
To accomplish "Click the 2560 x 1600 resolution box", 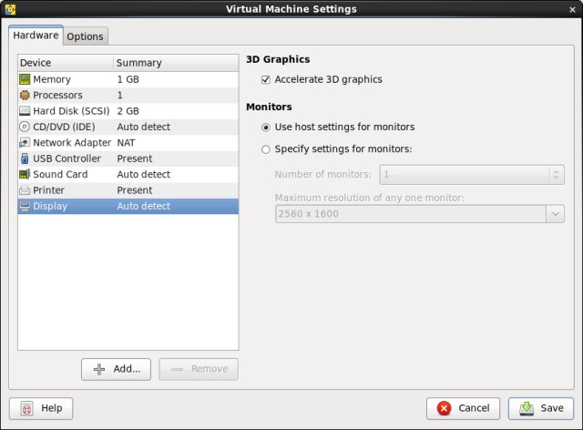I will point(419,214).
